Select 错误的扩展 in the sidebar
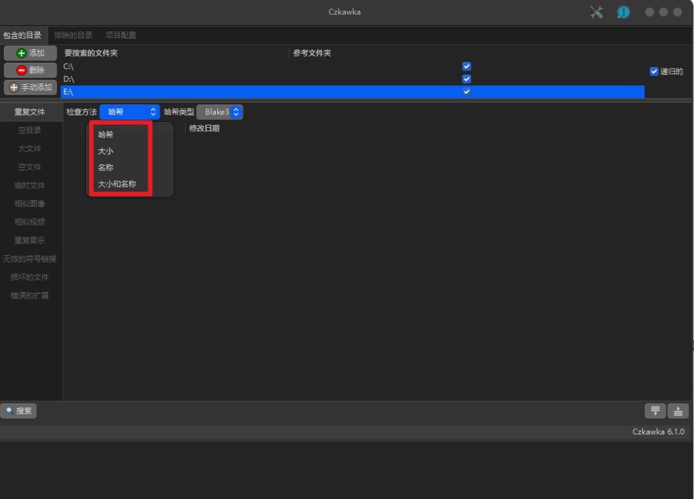694x499 pixels. pos(30,296)
